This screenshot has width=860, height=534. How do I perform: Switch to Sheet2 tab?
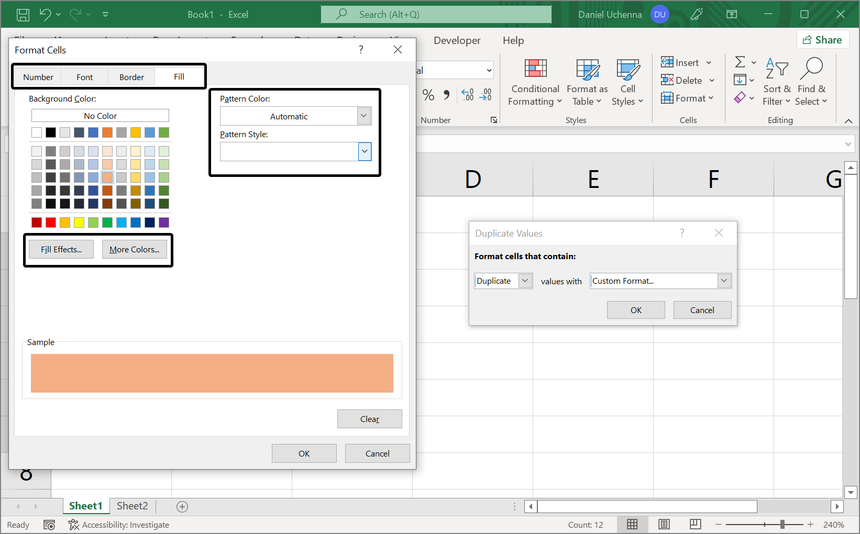point(132,506)
